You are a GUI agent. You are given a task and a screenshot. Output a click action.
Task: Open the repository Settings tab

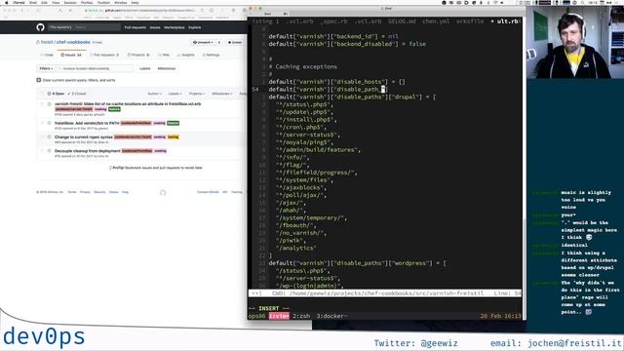[x=211, y=55]
